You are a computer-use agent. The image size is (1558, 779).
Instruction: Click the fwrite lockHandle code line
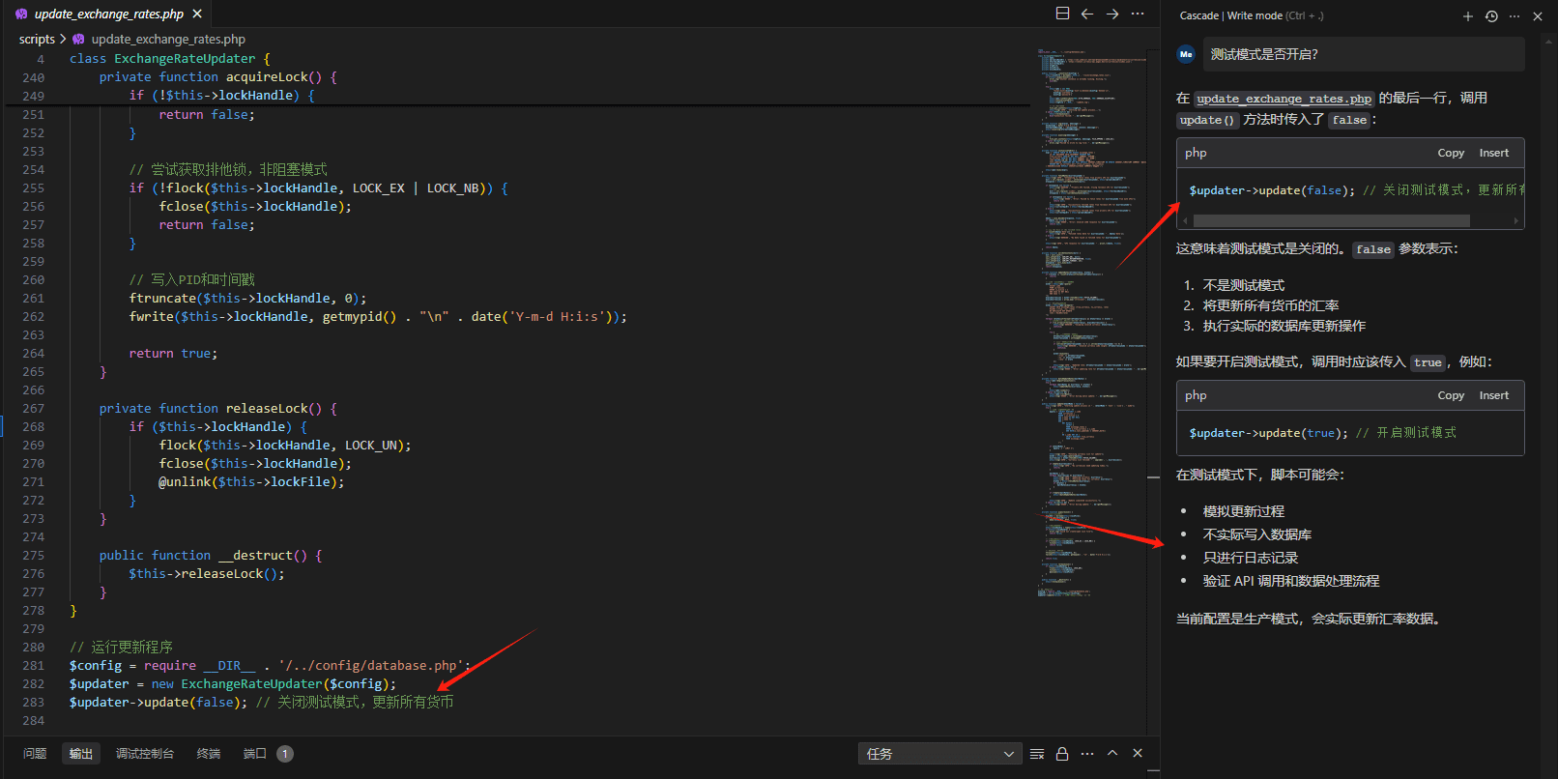[x=378, y=317]
